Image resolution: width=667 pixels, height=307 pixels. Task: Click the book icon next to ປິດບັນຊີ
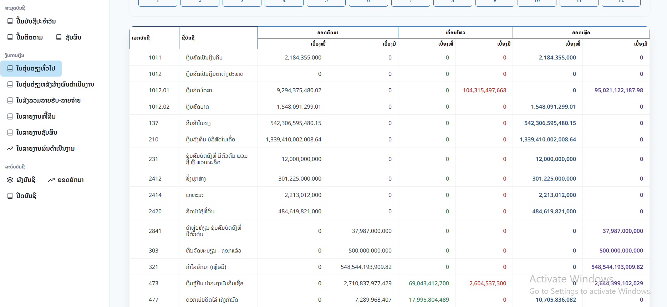(10, 196)
